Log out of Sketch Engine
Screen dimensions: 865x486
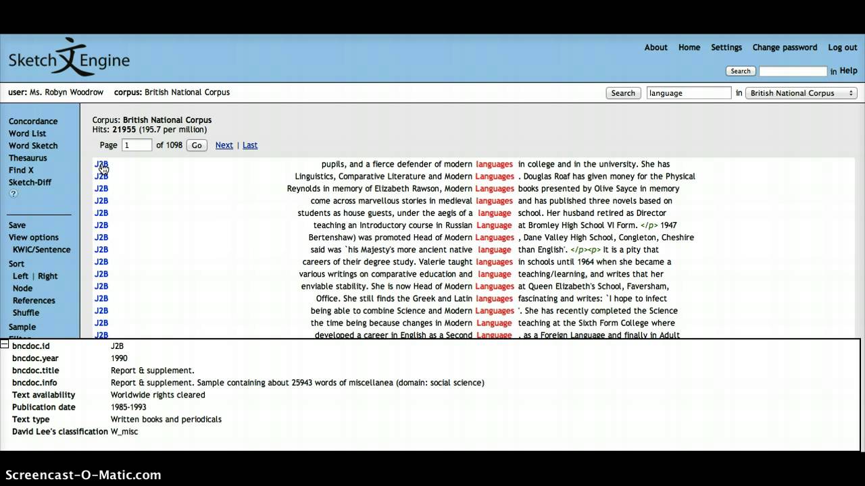pos(843,47)
